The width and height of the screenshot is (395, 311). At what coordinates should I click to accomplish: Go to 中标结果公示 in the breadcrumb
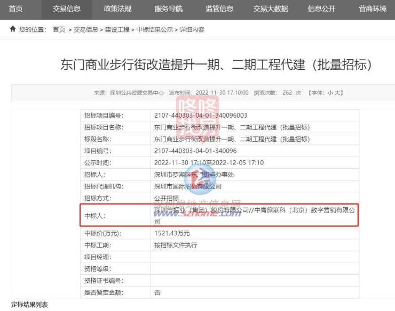[155, 30]
